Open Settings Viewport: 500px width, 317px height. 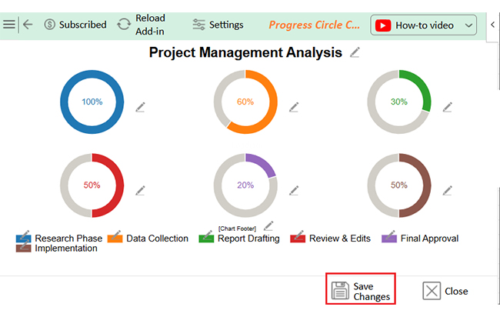(x=218, y=25)
